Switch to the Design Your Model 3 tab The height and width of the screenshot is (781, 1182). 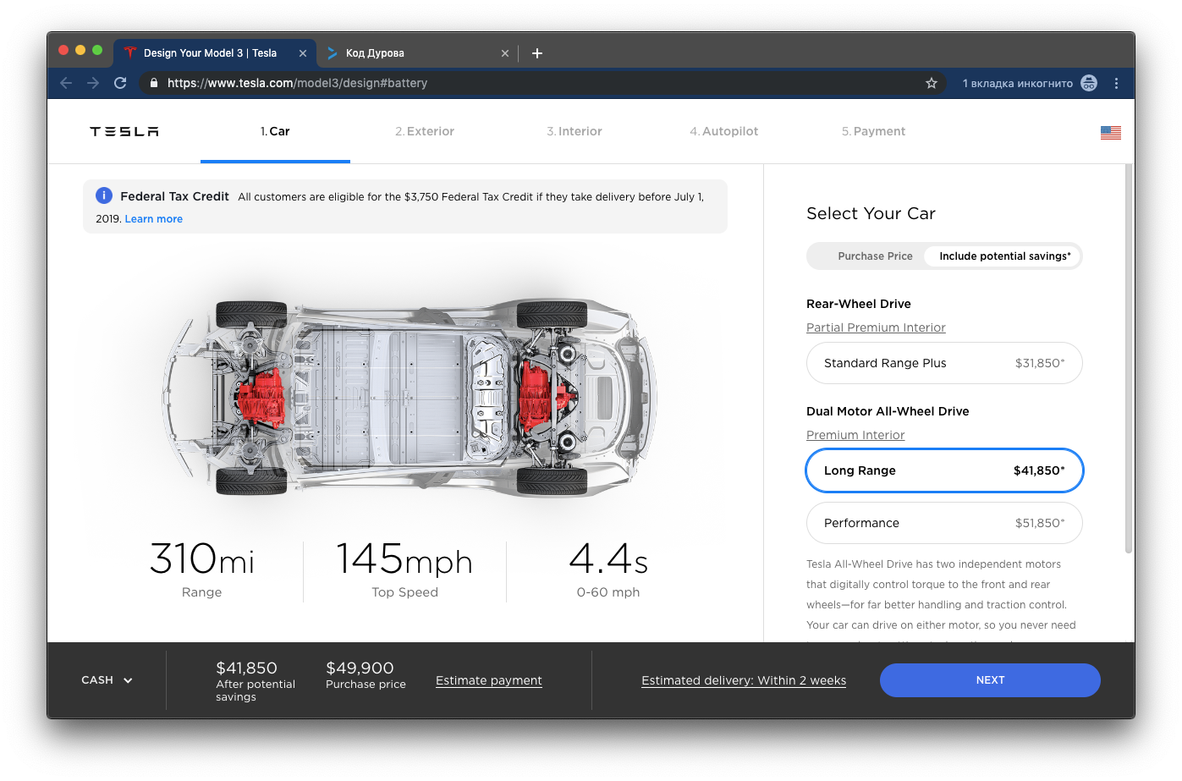click(215, 53)
